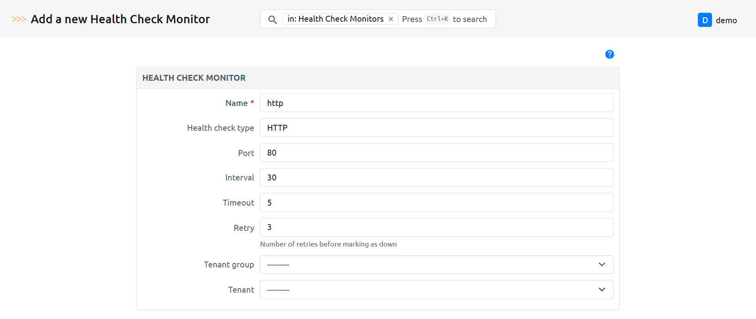Click the Timeout field showing 5
The height and width of the screenshot is (319, 756).
click(x=436, y=202)
